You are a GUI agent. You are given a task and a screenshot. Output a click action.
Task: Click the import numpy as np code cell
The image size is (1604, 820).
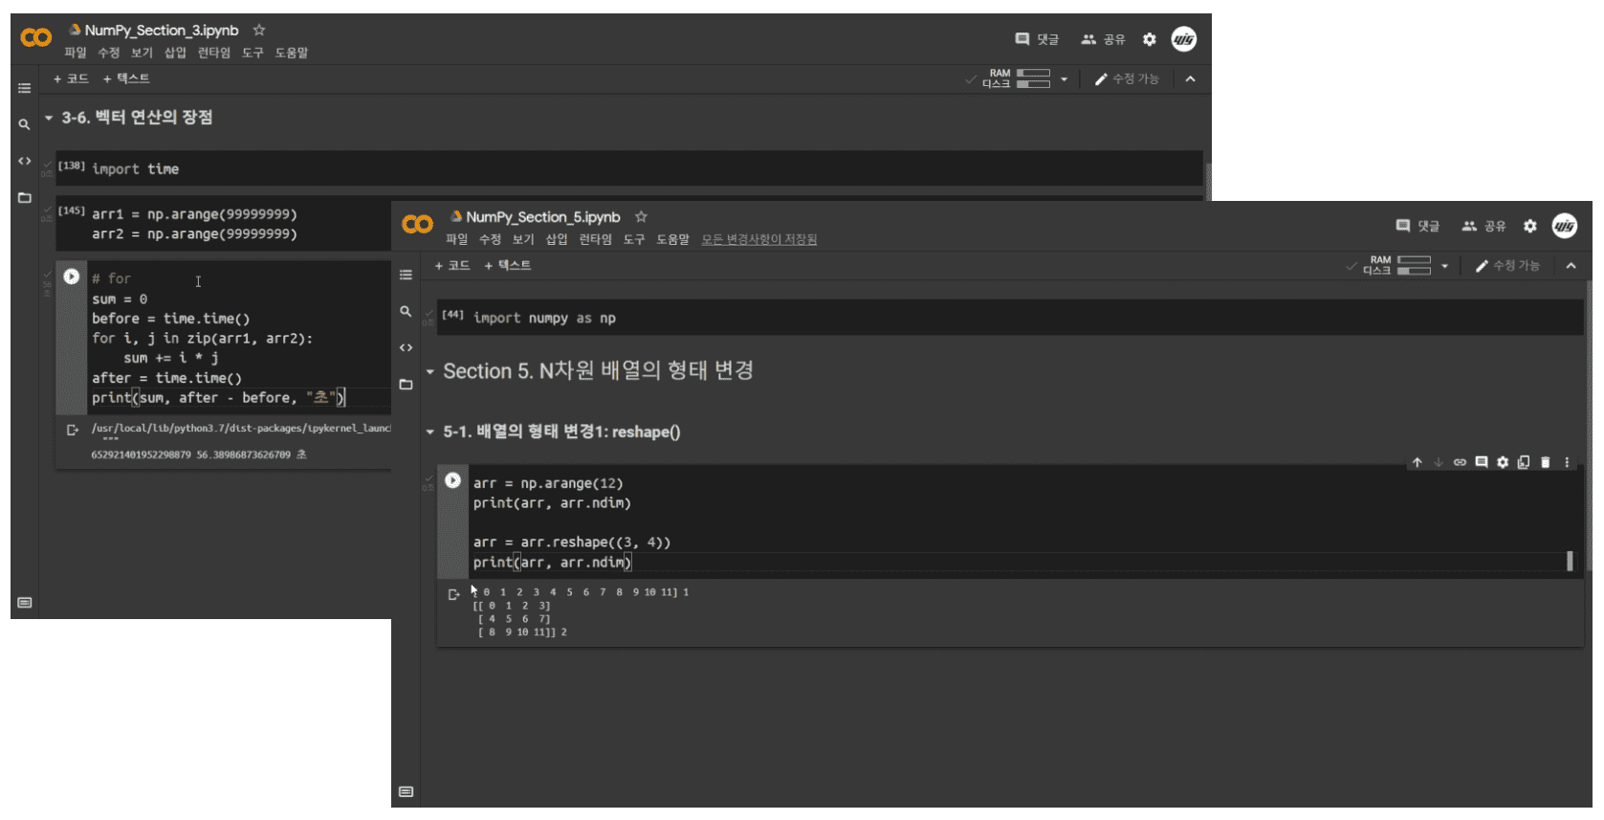pos(1010,318)
